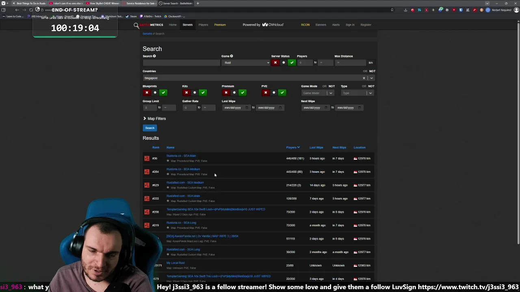The image size is (520, 292).
Task: Click the Rust game icon for Rustoria SEA Main
Action: [147, 158]
